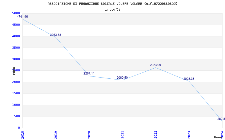This screenshot has width=225, height=140.
Task: Click the y-axis value 1500
Action: click(16, 93)
